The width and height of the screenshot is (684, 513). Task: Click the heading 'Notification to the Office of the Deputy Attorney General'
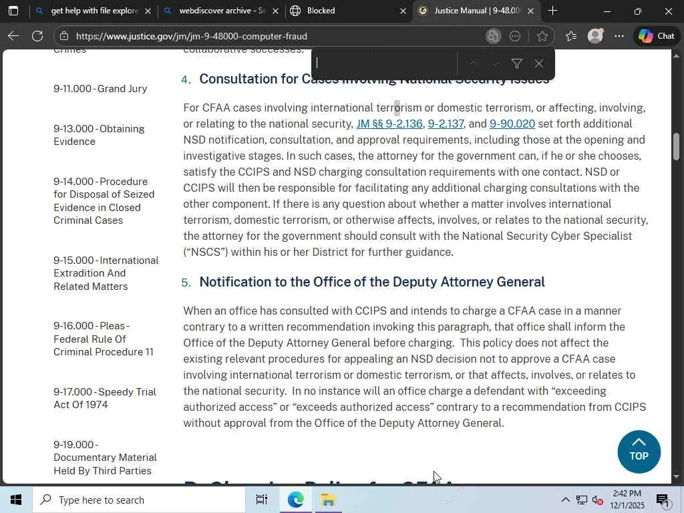click(x=371, y=282)
